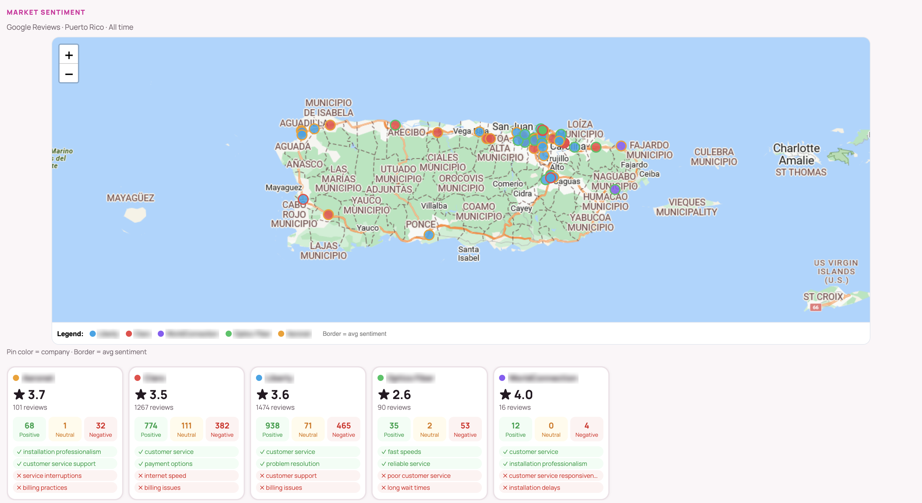Click the 53 Negative count box

pos(465,429)
